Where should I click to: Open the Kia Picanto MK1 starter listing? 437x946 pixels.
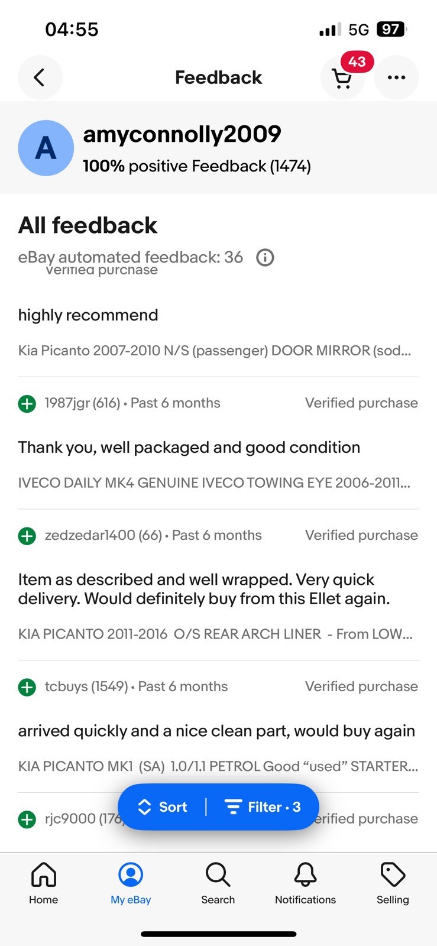point(218,767)
